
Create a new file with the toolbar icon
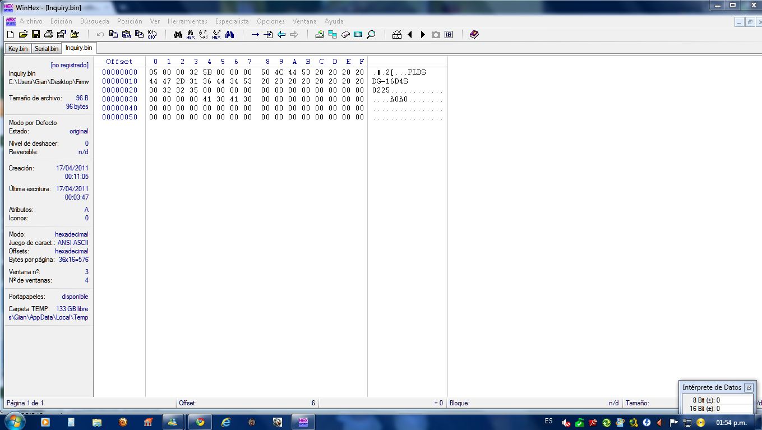tap(10, 35)
